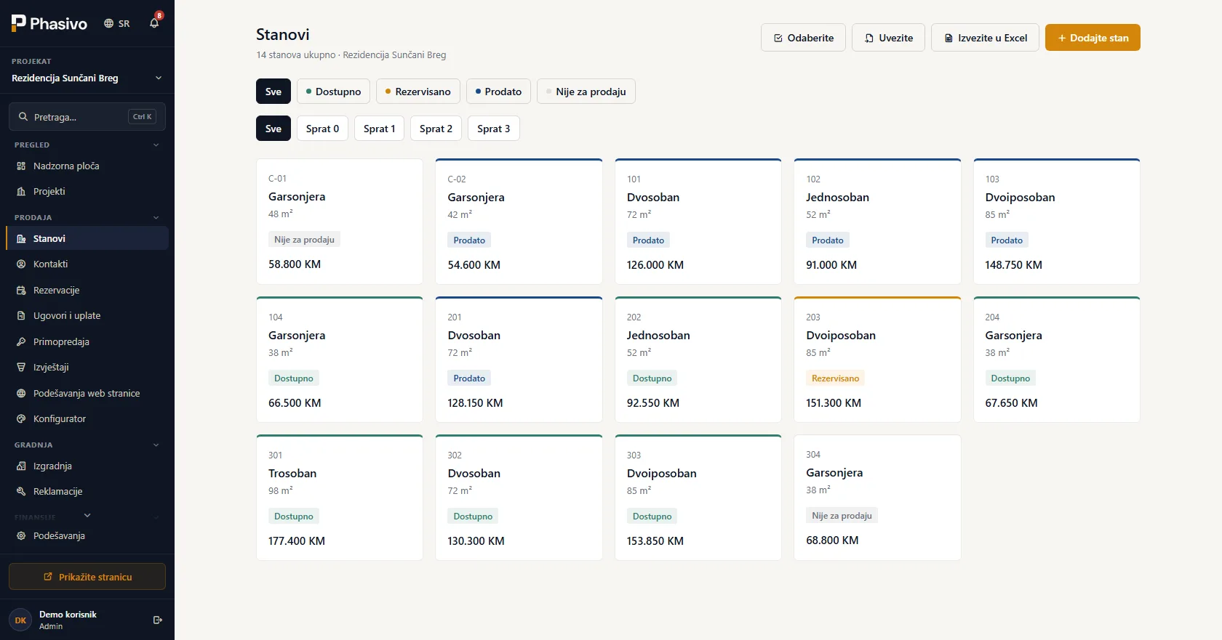1222x640 pixels.
Task: Select the Sprat 1 floor tab
Action: 379,129
